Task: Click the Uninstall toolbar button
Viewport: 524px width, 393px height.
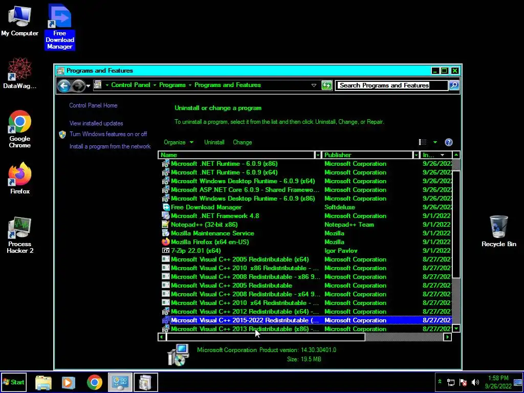Action: point(214,142)
